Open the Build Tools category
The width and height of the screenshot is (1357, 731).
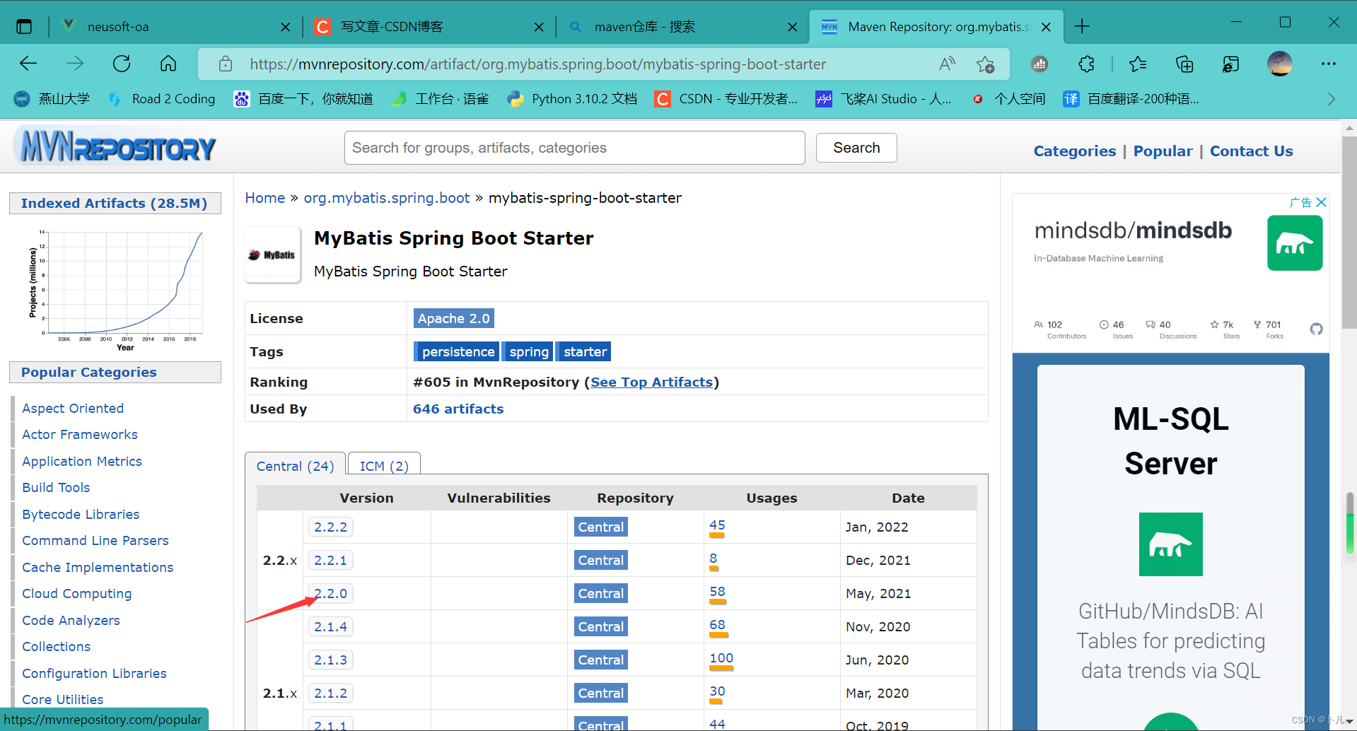coord(56,487)
